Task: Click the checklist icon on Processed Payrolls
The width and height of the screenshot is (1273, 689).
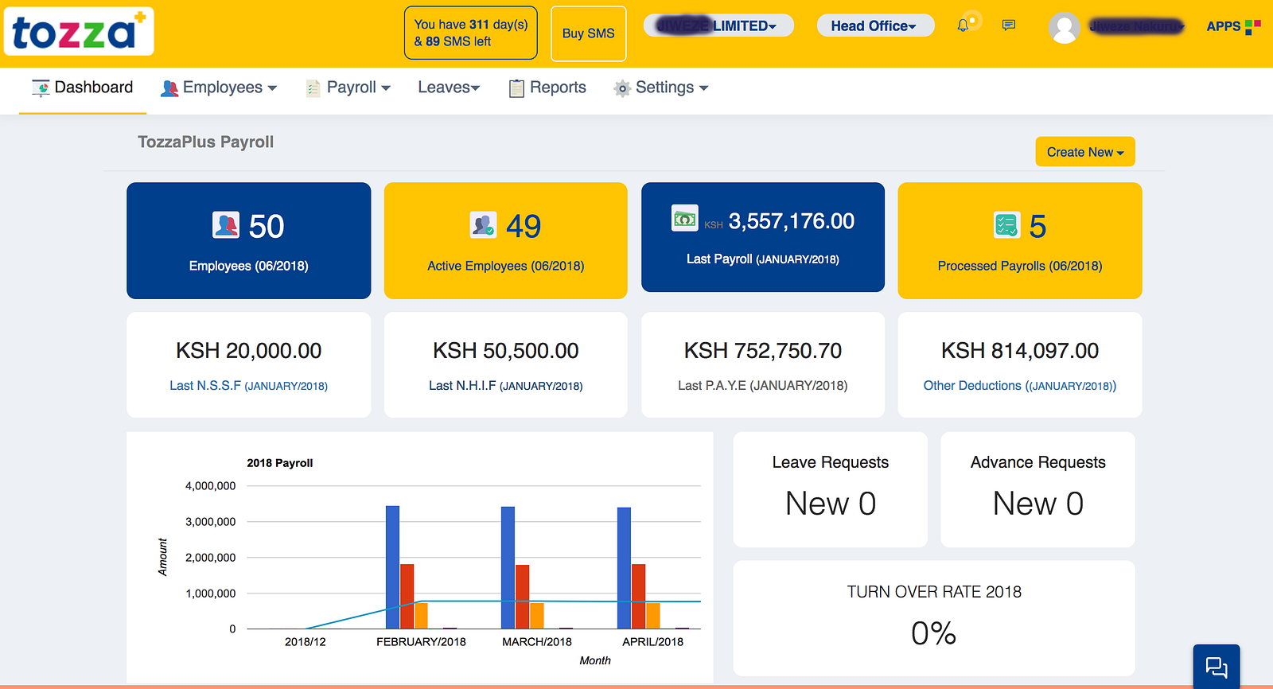Action: click(1006, 225)
